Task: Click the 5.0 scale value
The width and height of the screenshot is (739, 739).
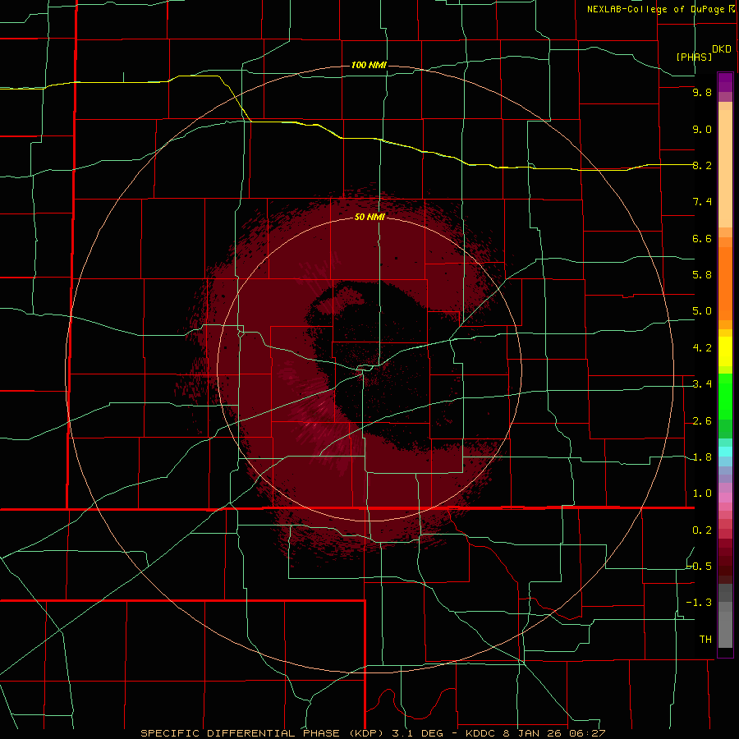Action: click(x=702, y=311)
